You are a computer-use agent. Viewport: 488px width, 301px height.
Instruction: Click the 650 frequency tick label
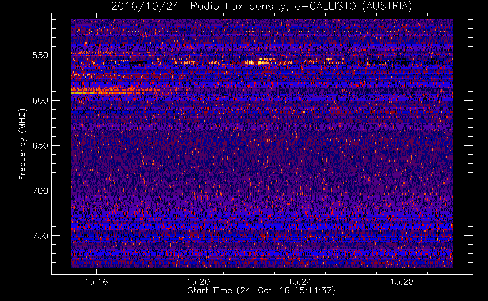coord(40,146)
